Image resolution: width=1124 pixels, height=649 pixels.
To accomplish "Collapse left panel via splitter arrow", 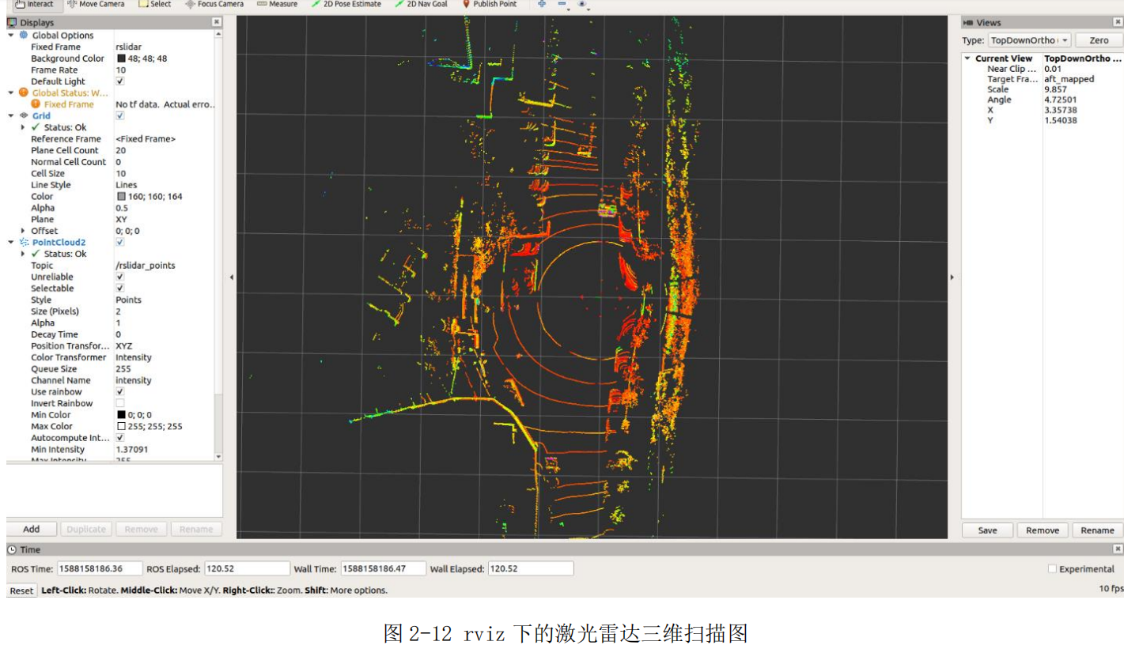I will coord(230,277).
